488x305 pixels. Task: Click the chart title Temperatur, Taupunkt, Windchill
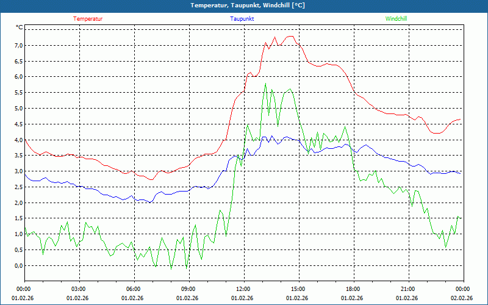(x=243, y=5)
